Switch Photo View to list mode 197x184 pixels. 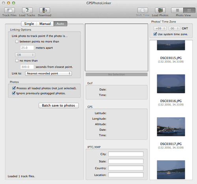(x=177, y=10)
